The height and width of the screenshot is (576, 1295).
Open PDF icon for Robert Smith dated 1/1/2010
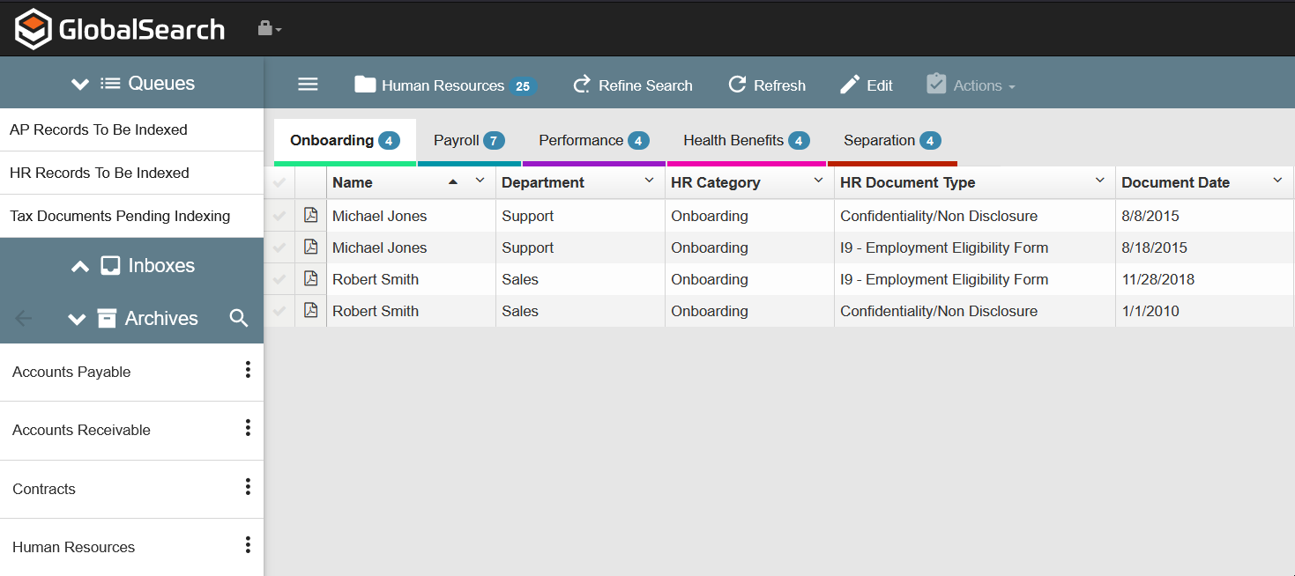[x=310, y=311]
